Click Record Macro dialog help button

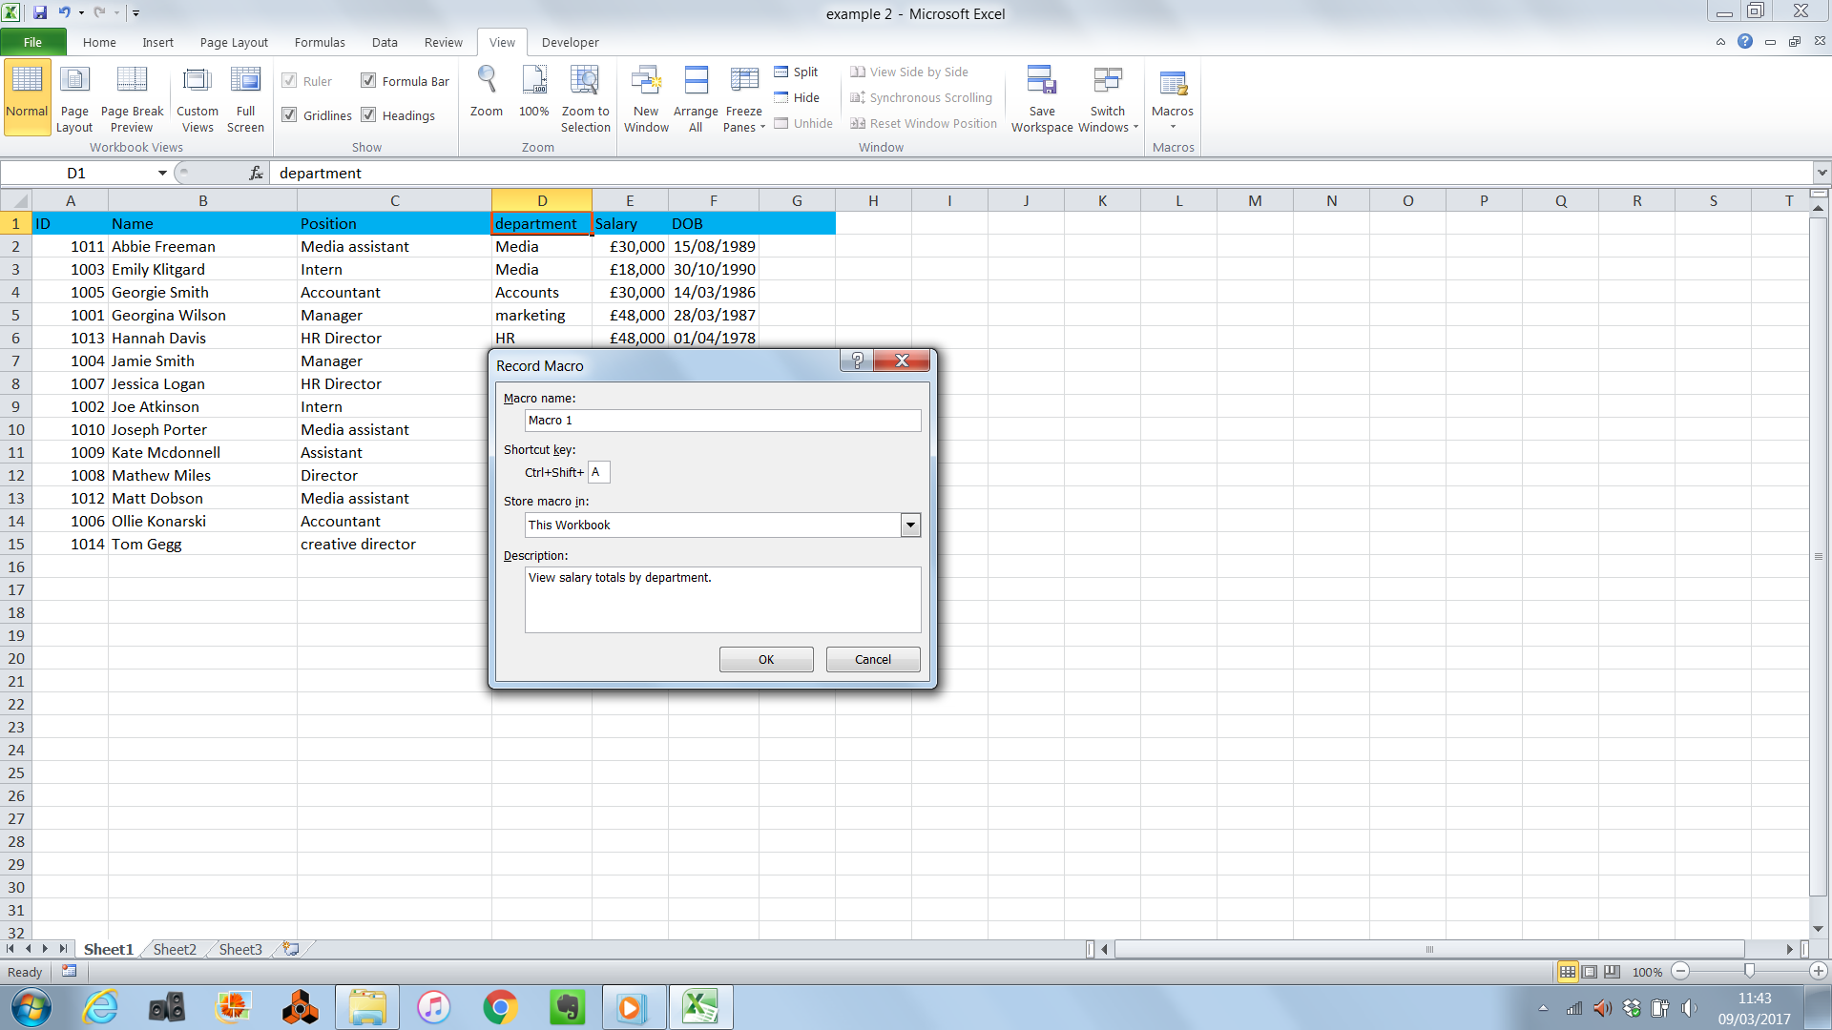[x=857, y=360]
